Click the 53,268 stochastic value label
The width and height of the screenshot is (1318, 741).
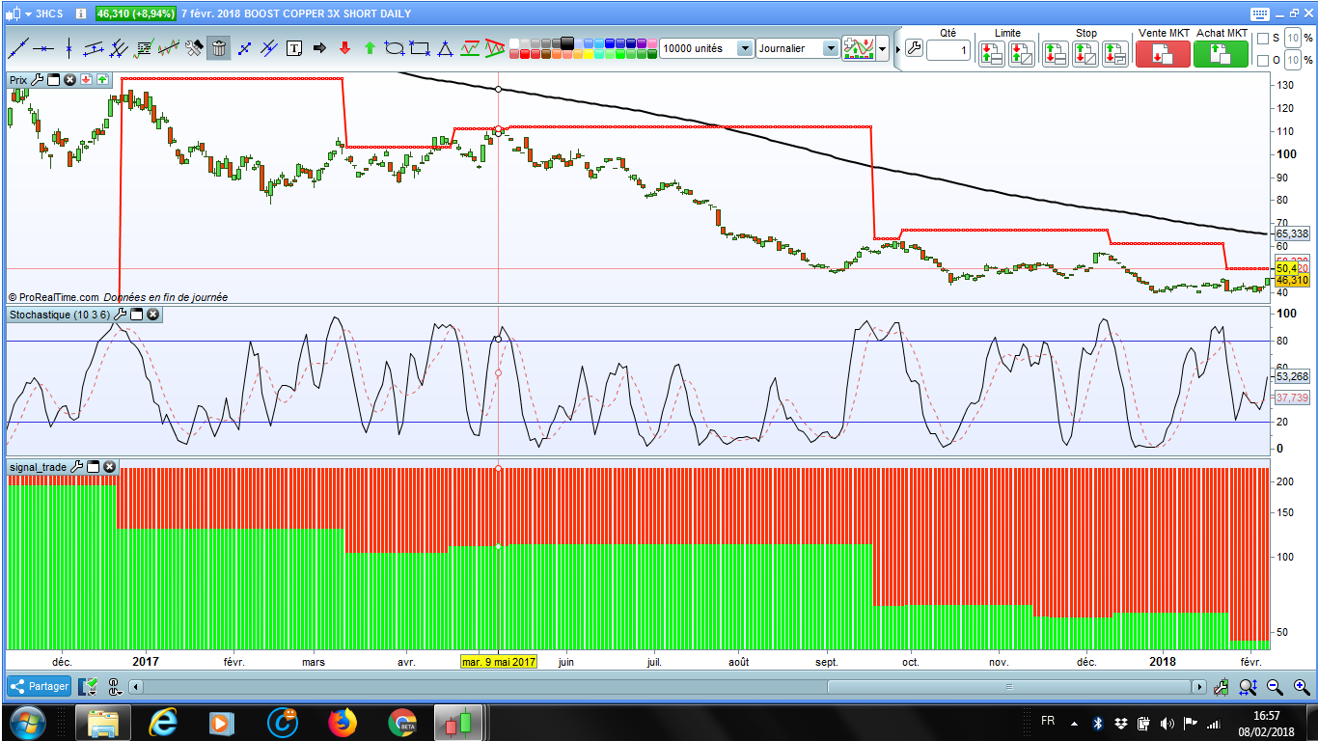pos(1292,377)
